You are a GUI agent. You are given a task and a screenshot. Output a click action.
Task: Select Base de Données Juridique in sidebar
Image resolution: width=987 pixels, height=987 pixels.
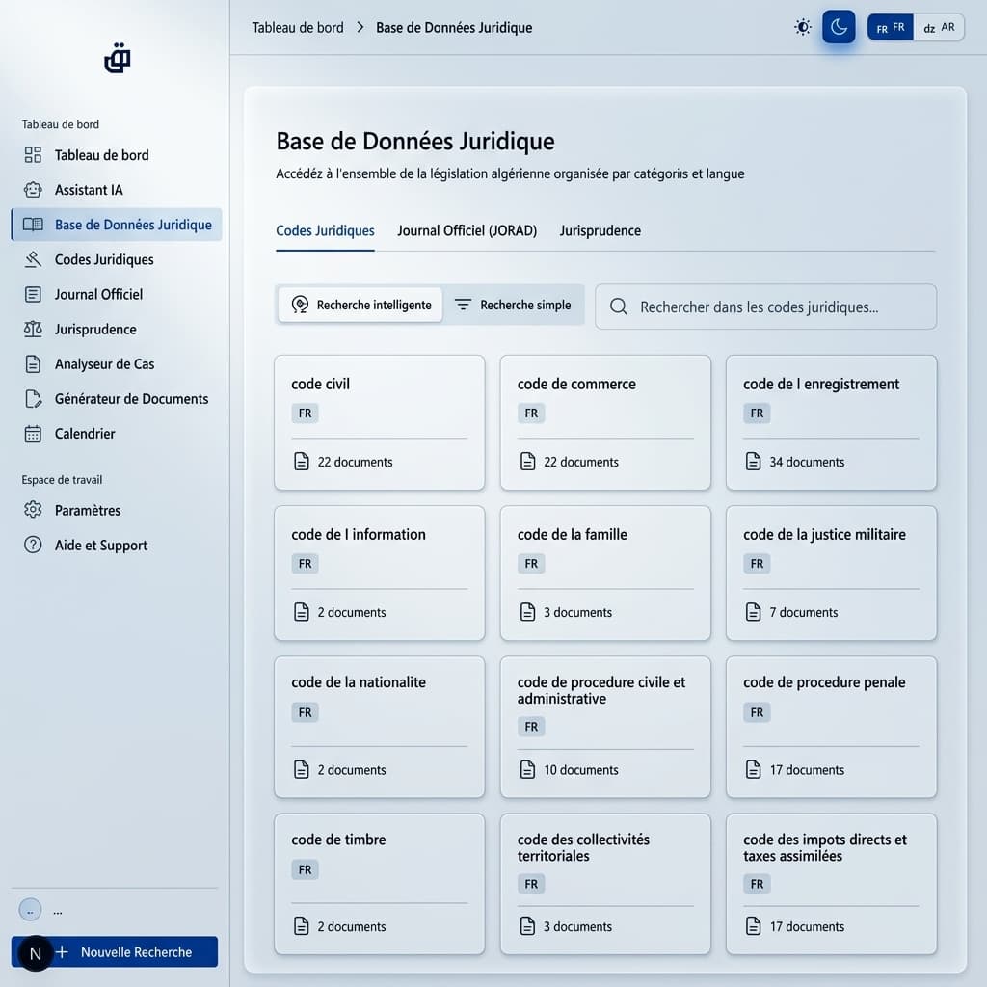point(117,225)
